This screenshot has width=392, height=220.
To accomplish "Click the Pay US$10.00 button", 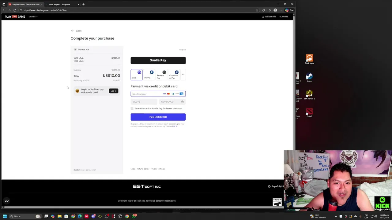I will point(158,117).
